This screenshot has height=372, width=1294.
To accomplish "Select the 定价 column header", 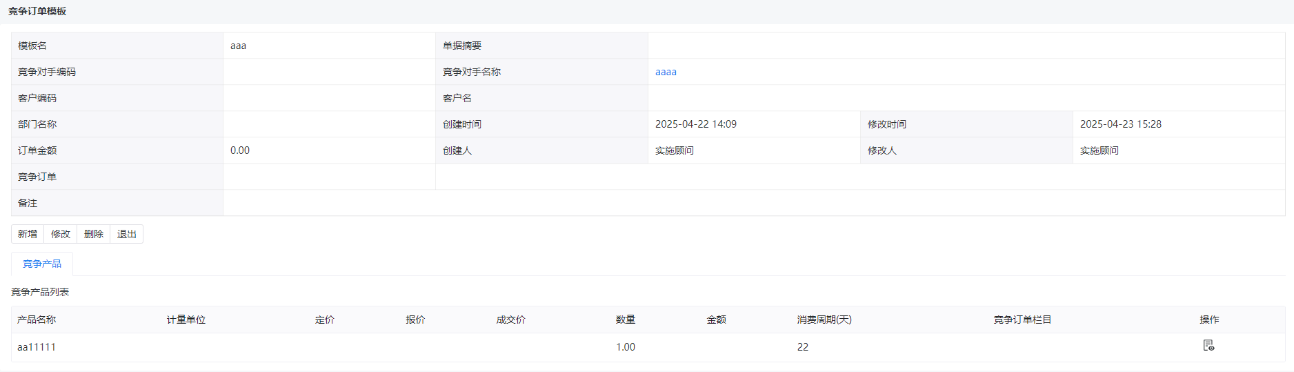I will 325,320.
